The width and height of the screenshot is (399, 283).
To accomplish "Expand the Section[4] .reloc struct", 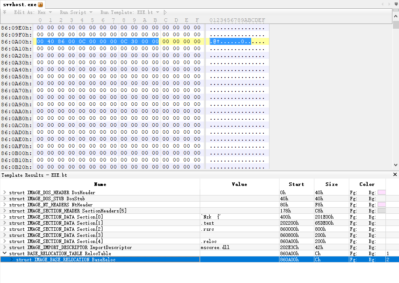I will pos(5,241).
